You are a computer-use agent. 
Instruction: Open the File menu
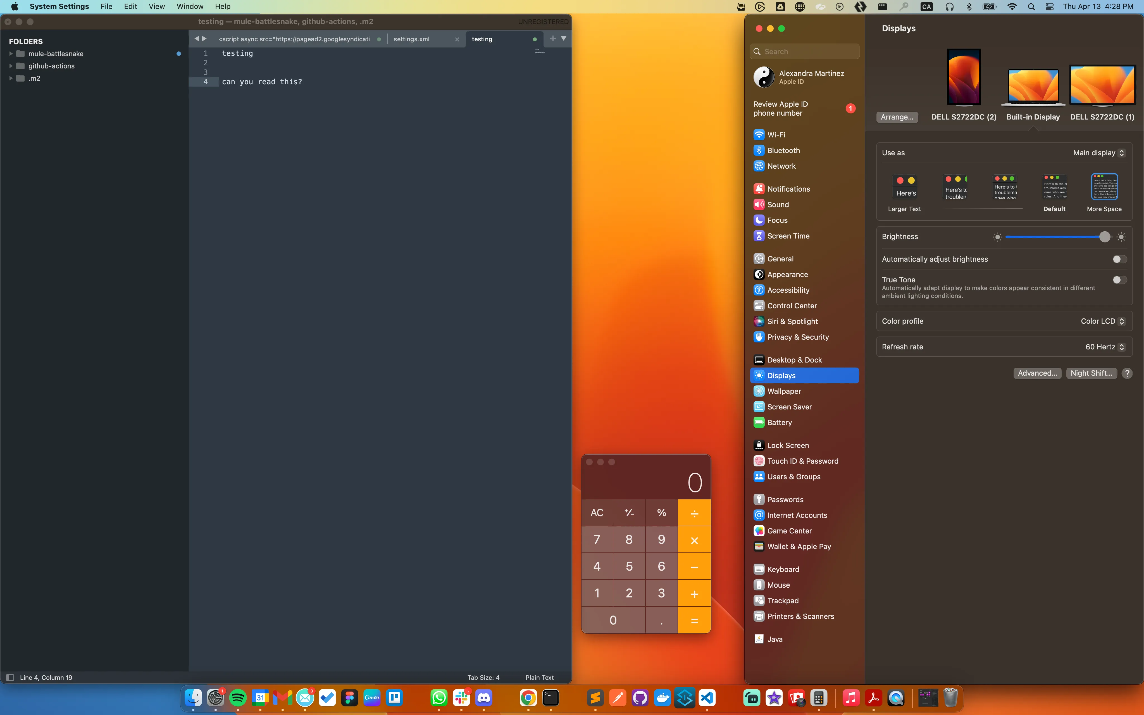click(x=106, y=7)
